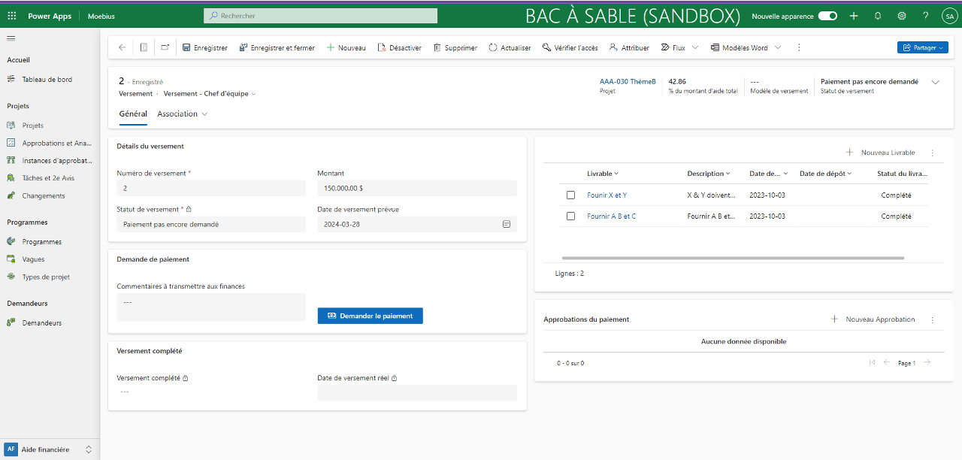Click the Commentaires à transmettre aux finances field

click(x=211, y=307)
